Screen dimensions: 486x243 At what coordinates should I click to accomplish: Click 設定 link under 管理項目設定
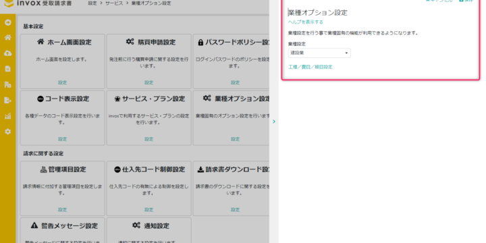point(63,209)
